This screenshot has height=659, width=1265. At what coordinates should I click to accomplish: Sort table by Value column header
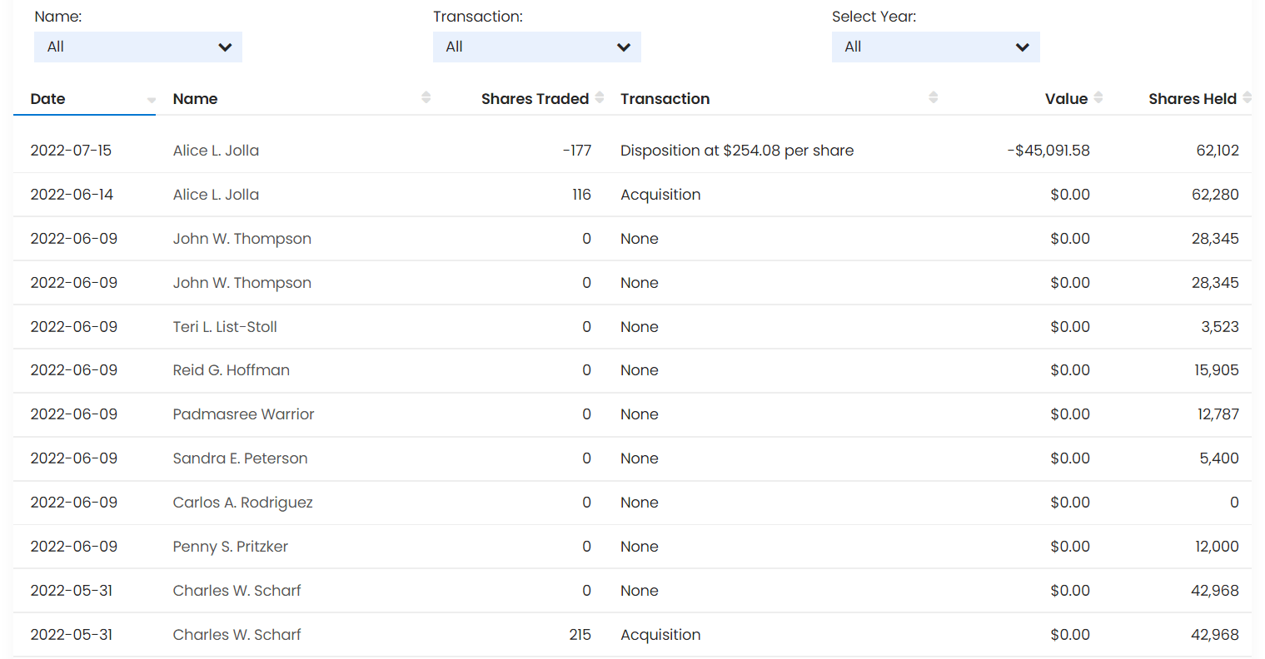tap(1066, 98)
